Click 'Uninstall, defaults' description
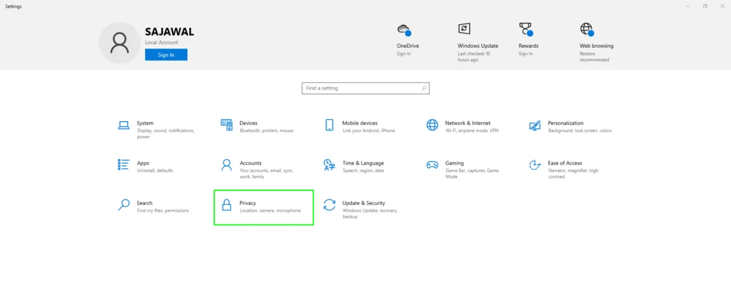 (x=155, y=171)
